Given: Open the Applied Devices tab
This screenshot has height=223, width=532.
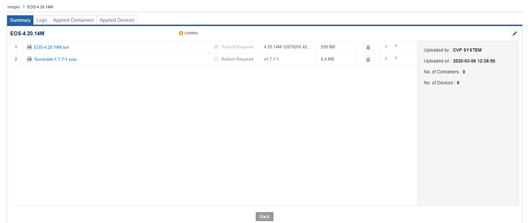Looking at the screenshot, I should [117, 20].
